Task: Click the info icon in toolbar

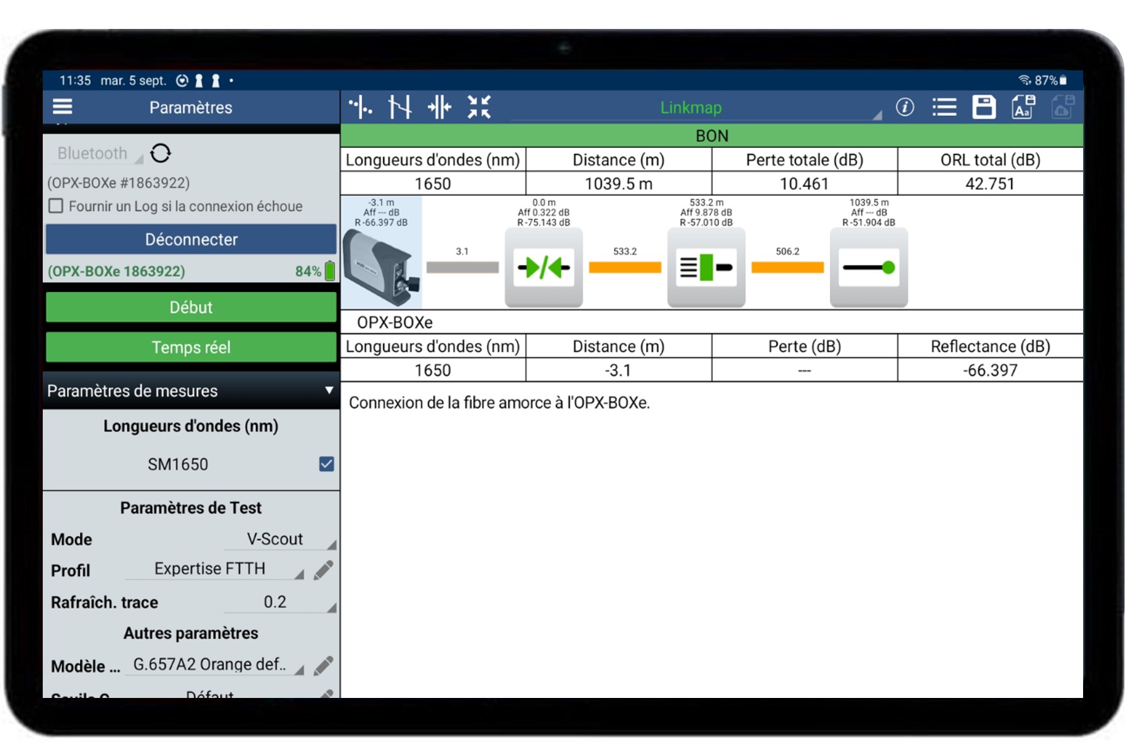Action: tap(905, 107)
